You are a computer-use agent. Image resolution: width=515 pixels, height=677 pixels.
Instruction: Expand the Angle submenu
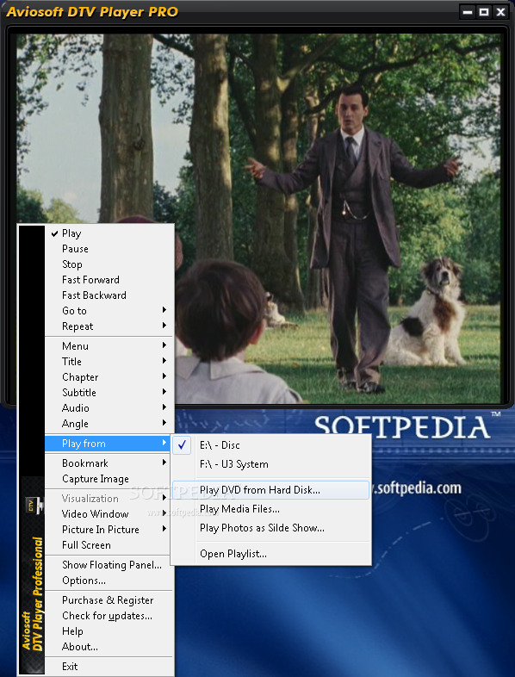point(109,424)
